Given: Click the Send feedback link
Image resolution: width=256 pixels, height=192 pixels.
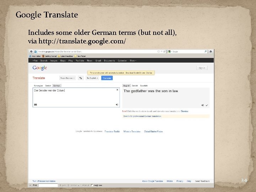Looking at the screenshot, I should pyautogui.click(x=202, y=181).
